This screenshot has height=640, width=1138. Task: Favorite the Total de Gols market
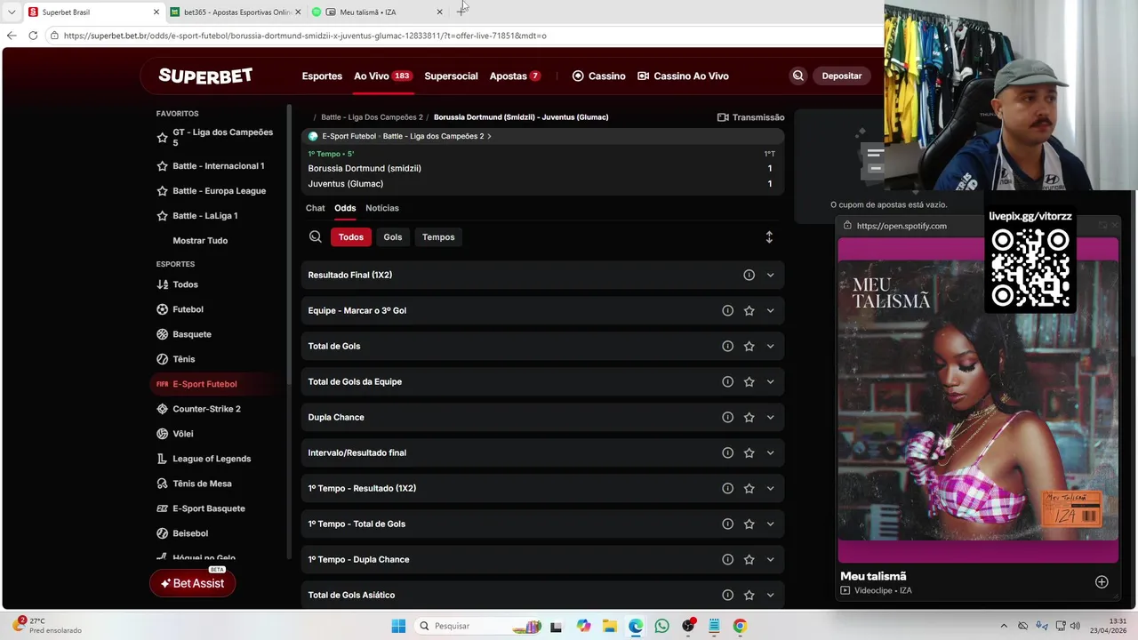click(x=749, y=346)
